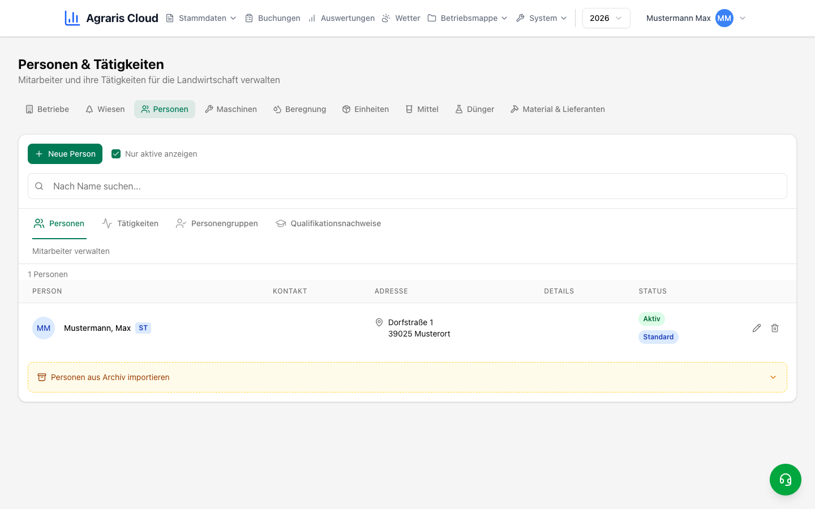The height and width of the screenshot is (509, 815).
Task: Switch to the Mittel tab
Action: coord(422,109)
